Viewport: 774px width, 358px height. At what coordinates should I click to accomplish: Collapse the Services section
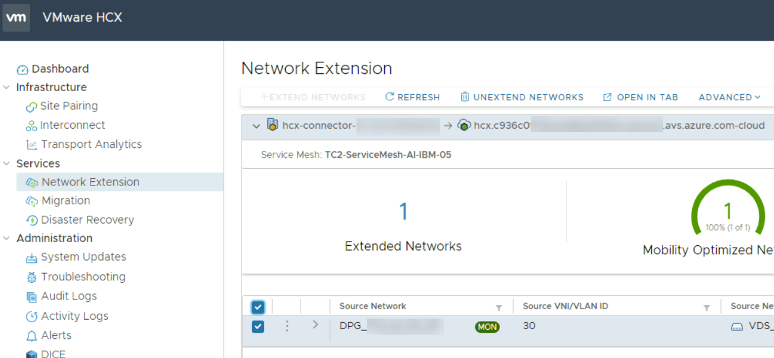click(7, 164)
